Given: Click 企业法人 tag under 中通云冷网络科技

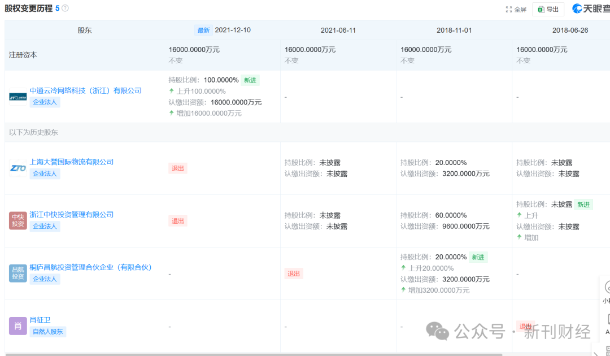Looking at the screenshot, I should click(x=45, y=102).
